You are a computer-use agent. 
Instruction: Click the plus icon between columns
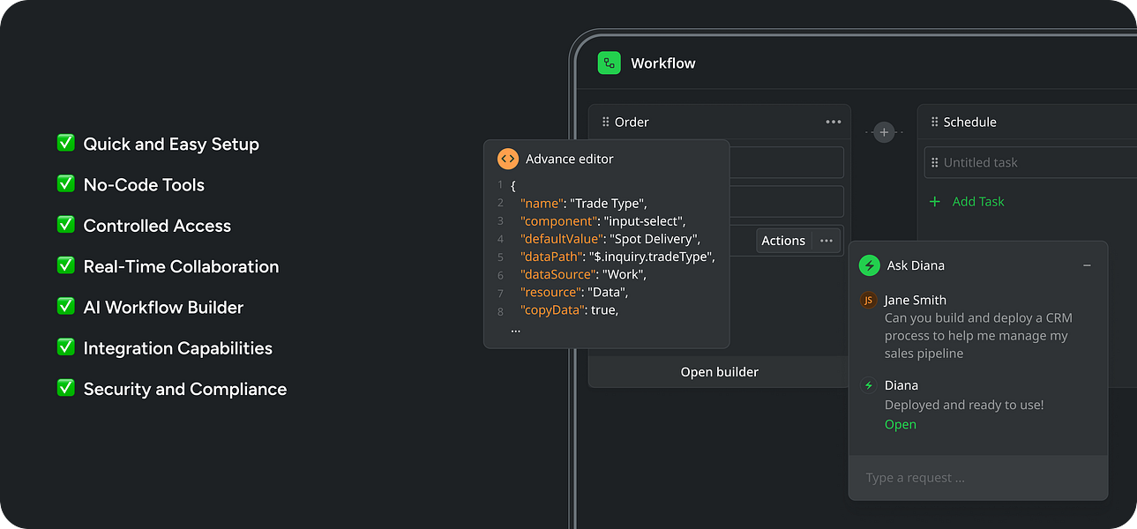click(884, 132)
